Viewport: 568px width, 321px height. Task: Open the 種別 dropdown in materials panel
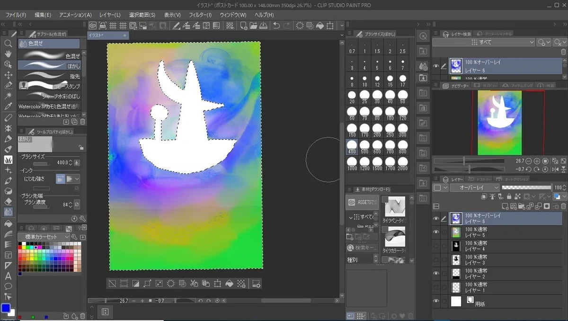point(363,259)
